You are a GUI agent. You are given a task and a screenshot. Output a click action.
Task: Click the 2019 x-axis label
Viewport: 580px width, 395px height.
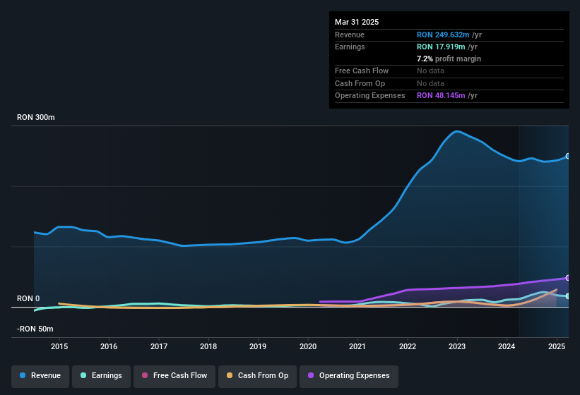(258, 346)
